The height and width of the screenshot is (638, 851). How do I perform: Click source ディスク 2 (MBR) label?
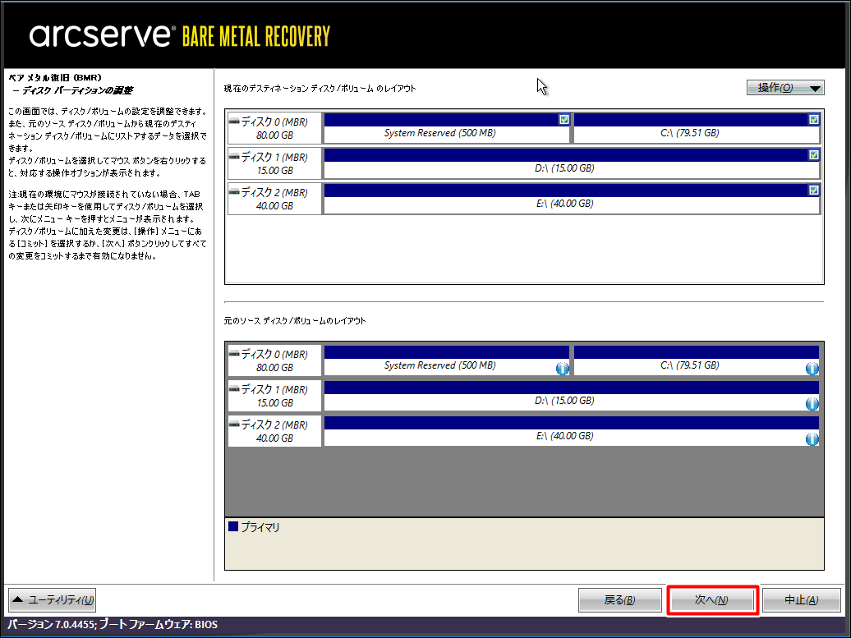274,425
